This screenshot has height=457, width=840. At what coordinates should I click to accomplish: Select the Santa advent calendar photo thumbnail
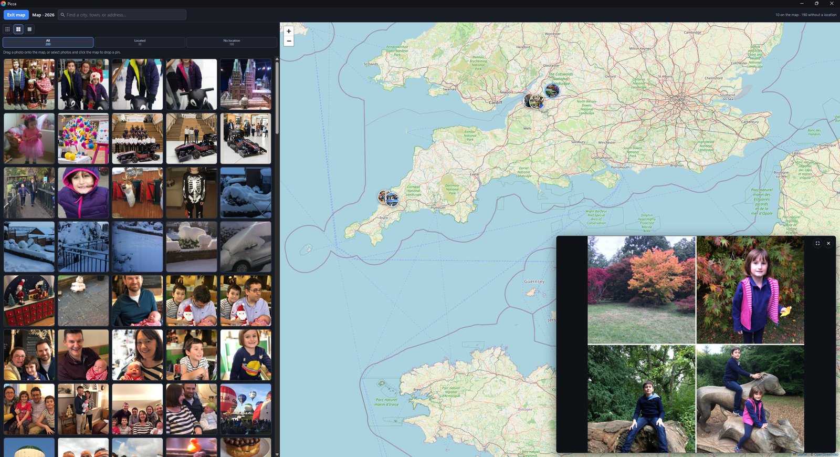point(29,300)
